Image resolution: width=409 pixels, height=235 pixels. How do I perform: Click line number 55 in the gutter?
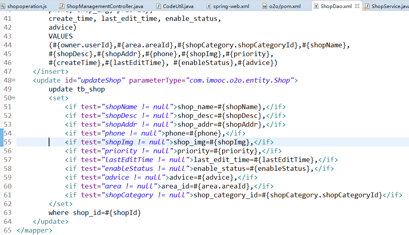8,142
